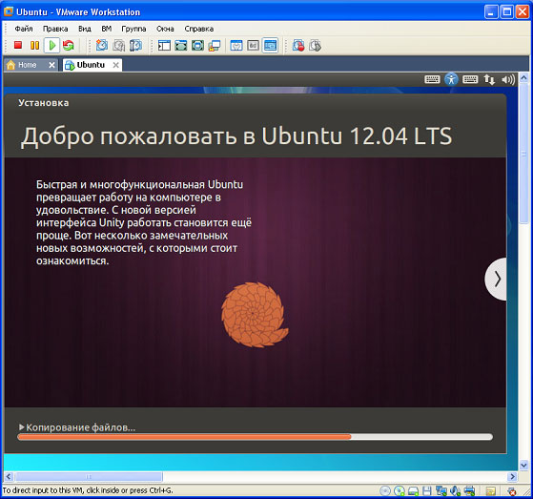Click the horizontal scrollbar left arrow

9,476
